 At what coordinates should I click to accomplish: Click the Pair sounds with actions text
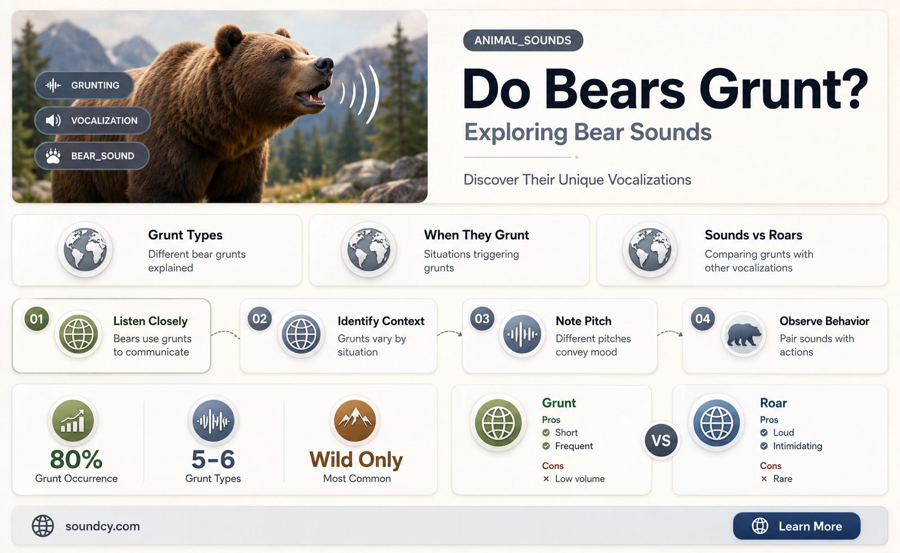click(817, 345)
